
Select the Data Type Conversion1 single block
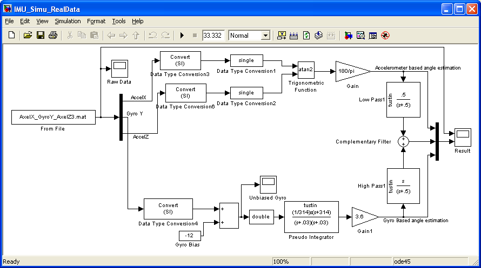pos(246,60)
